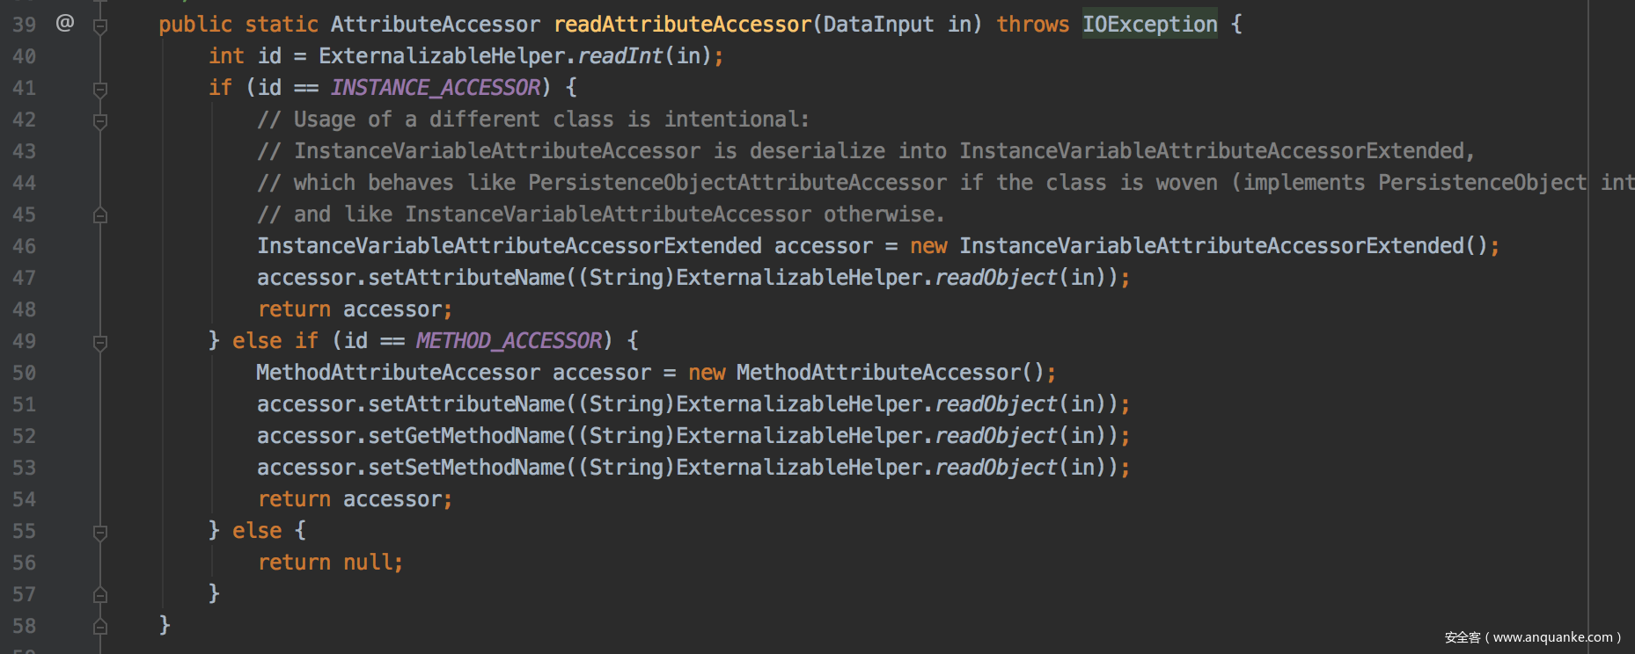1635x654 pixels.
Task: Click the DataInput parameter type
Action: click(878, 25)
